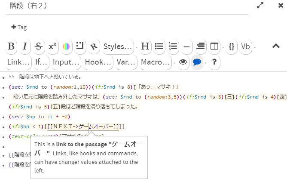Insert a numbered list
Screen dimensions: 287x185
pos(173,46)
